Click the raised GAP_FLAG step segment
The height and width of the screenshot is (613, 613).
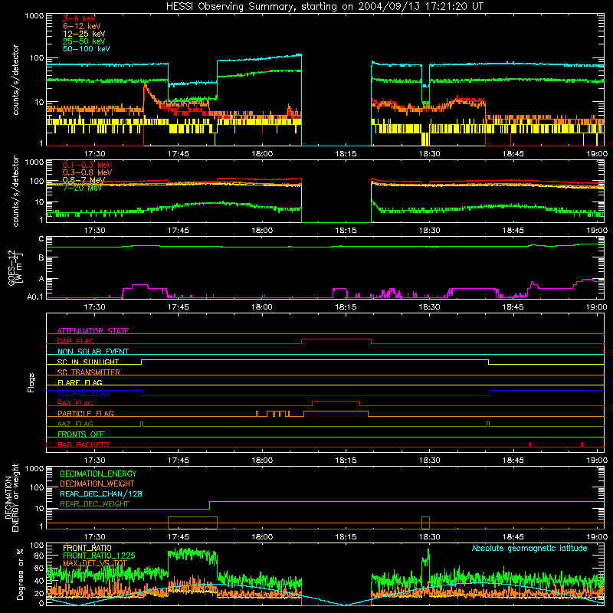pyautogui.click(x=336, y=339)
